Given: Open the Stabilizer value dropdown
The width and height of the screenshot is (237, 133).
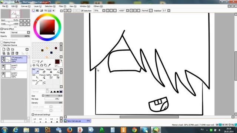Looking at the screenshot, I should (169, 11).
